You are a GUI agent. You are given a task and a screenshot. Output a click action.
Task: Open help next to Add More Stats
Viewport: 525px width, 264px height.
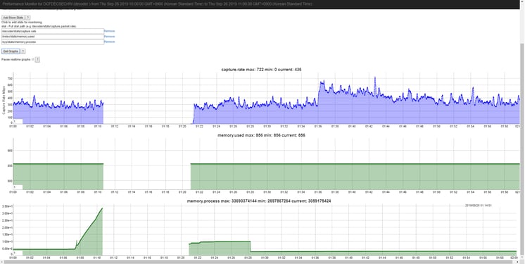(28, 18)
